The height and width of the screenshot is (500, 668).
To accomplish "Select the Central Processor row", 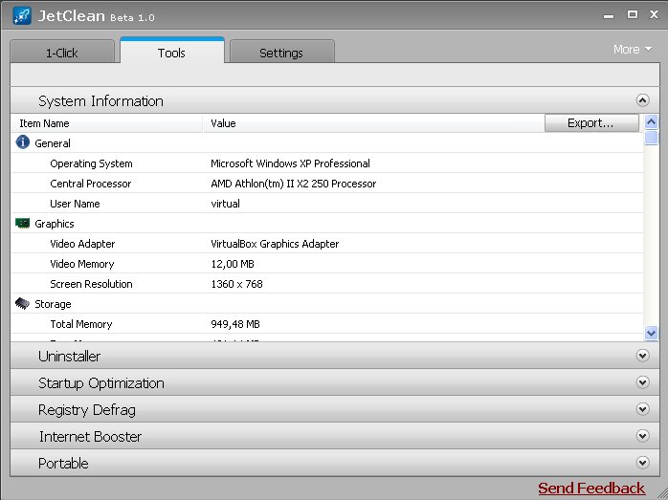I will coord(326,183).
